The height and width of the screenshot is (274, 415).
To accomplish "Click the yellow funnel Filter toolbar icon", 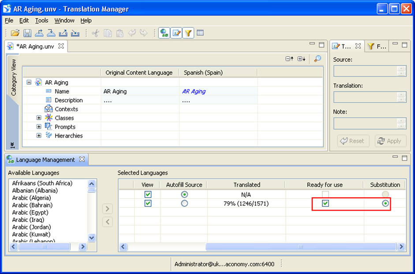I will [188, 33].
